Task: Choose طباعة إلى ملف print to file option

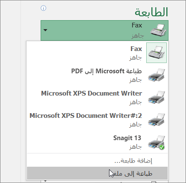Action: click(x=97, y=173)
